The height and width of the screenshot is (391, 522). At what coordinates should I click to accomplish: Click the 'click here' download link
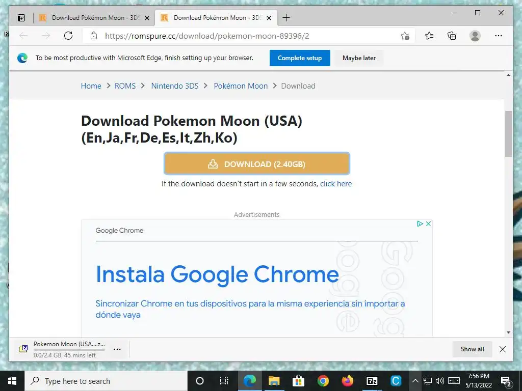click(336, 183)
